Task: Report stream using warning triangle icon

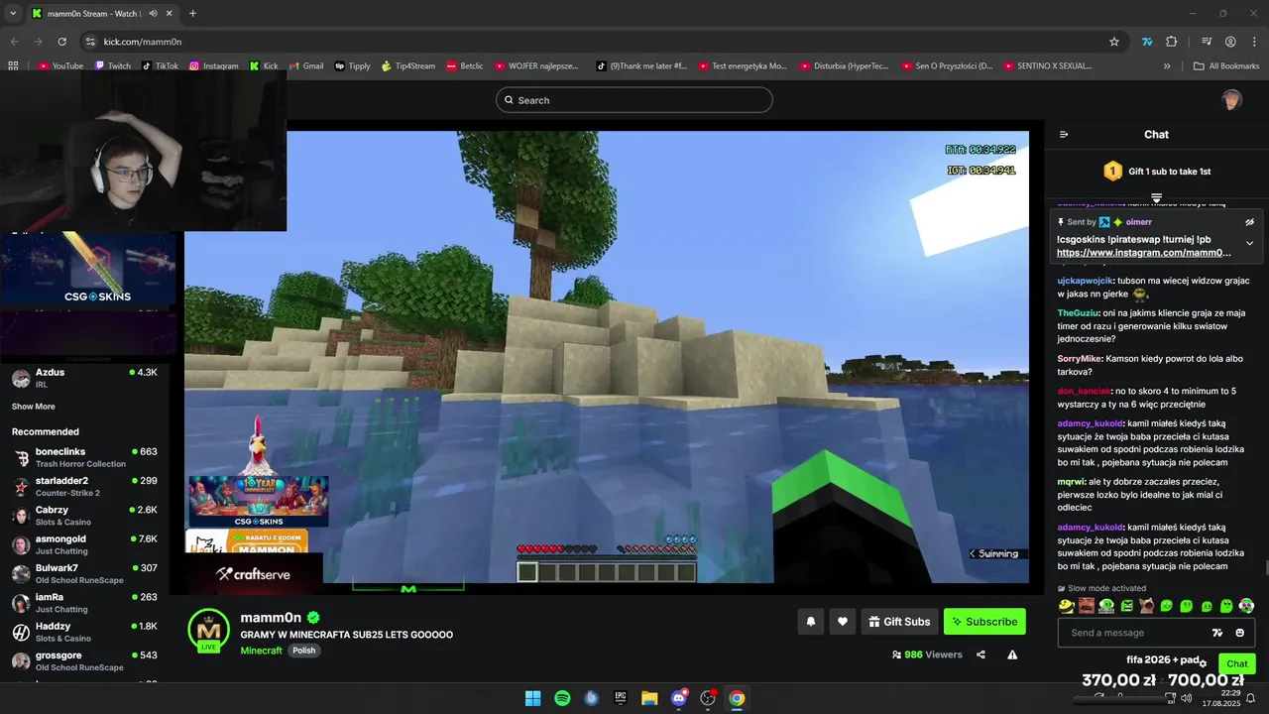Action: click(x=1012, y=654)
